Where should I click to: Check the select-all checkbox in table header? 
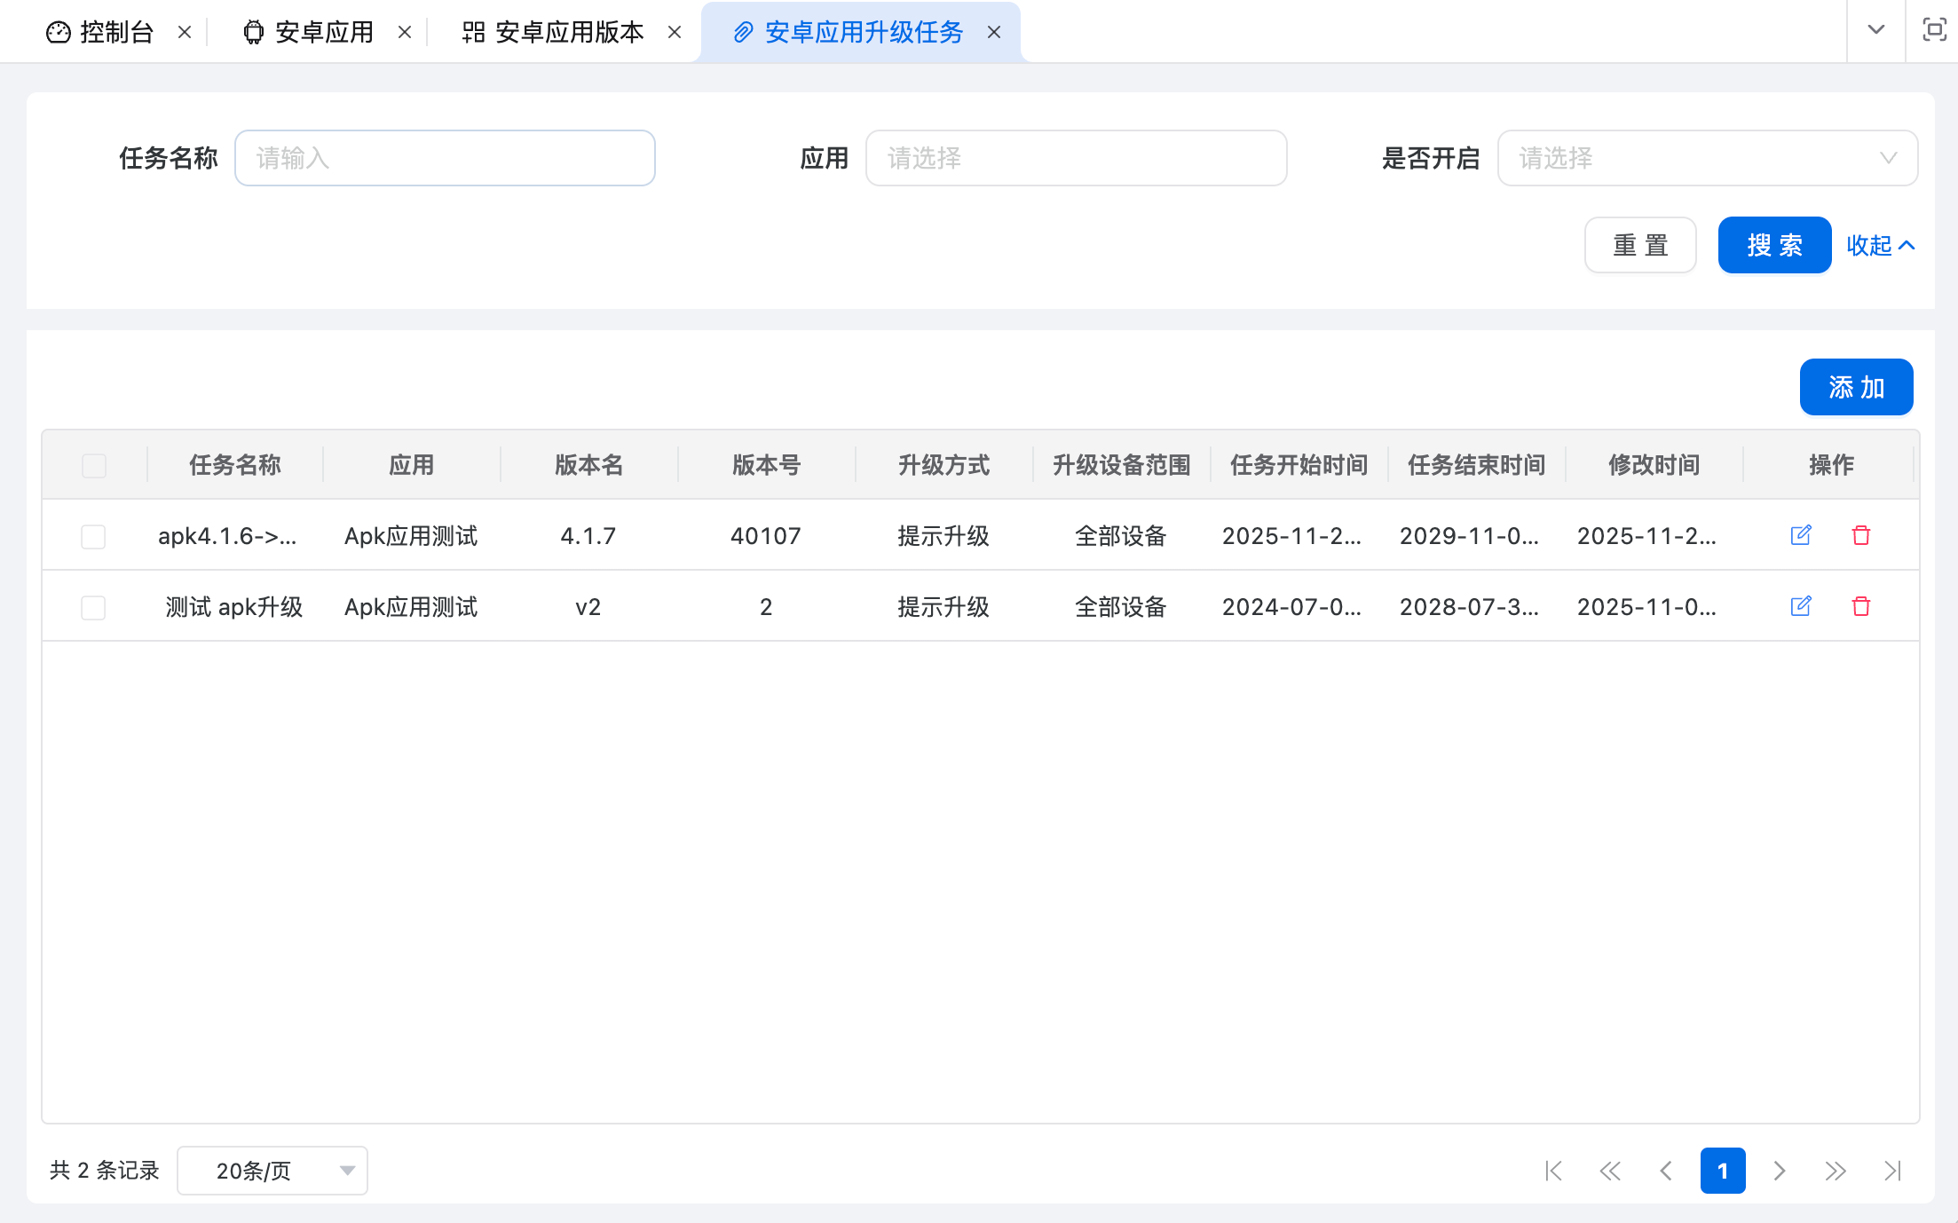pos(94,465)
